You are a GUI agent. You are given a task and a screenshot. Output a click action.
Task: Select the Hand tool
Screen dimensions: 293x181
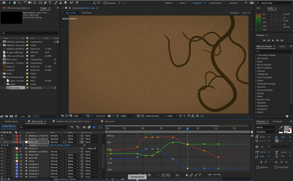[x=15, y=3]
